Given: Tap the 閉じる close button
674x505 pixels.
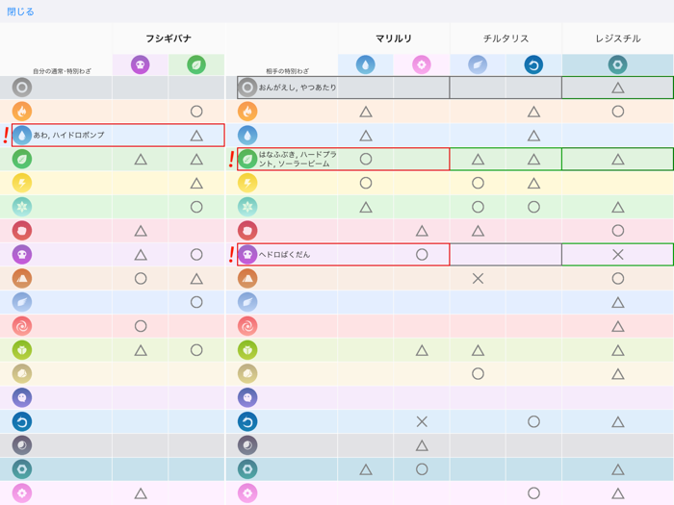Looking at the screenshot, I should pos(20,12).
